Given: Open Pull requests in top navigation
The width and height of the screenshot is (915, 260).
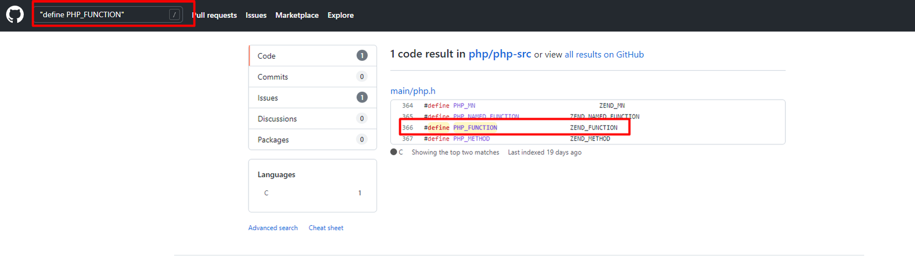Looking at the screenshot, I should pos(215,15).
